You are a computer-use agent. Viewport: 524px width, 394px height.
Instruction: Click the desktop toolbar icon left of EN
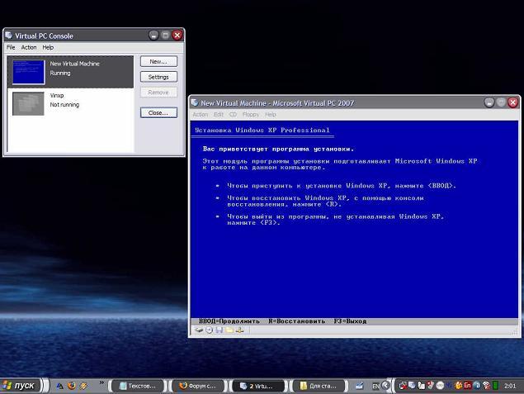click(359, 386)
